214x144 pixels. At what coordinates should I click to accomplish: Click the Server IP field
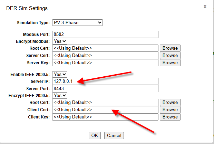tap(105, 81)
